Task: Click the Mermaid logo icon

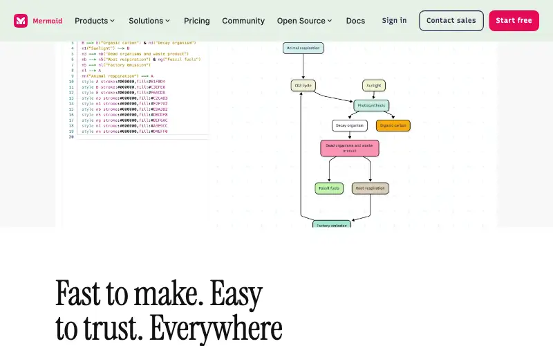Action: [x=21, y=21]
